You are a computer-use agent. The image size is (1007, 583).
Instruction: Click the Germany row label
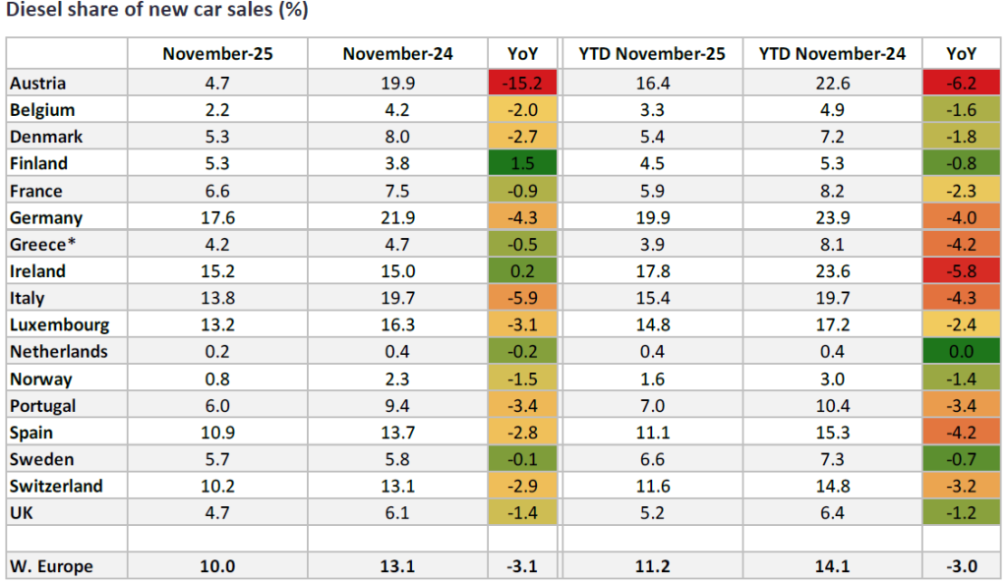point(43,218)
